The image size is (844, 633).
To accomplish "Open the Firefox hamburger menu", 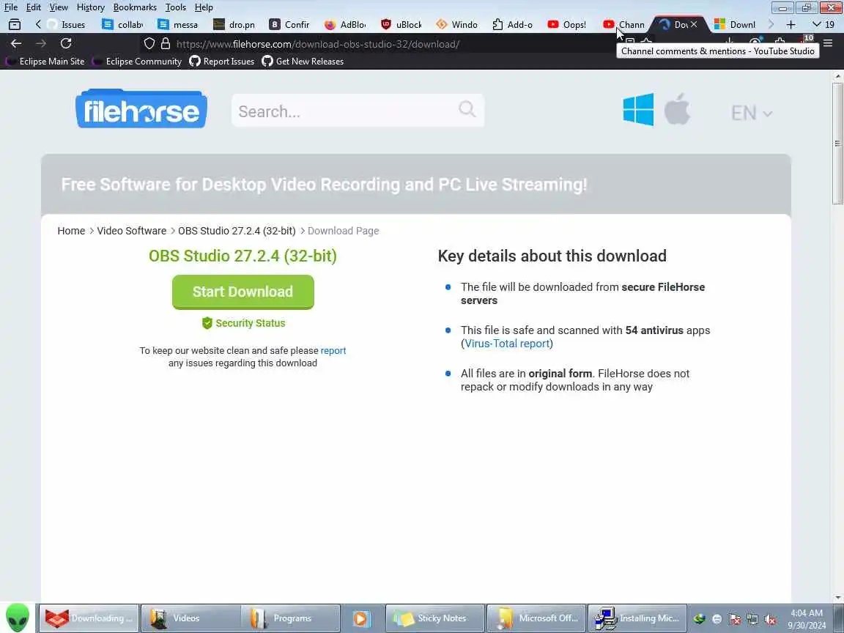I will [828, 44].
